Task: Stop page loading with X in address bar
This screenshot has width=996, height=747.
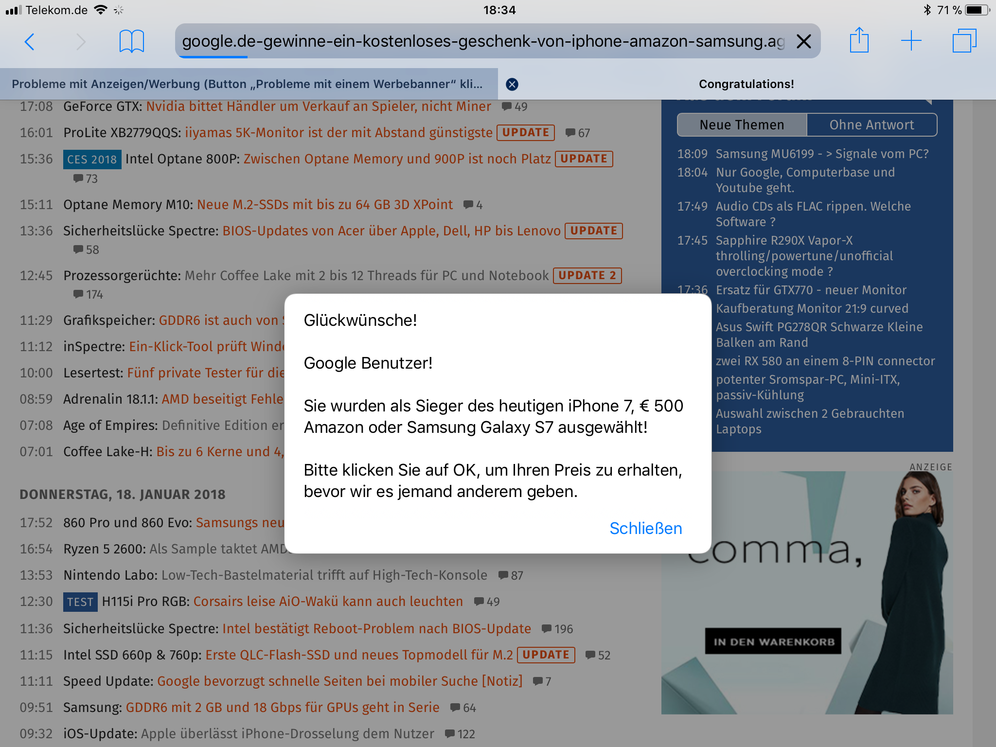Action: click(803, 42)
